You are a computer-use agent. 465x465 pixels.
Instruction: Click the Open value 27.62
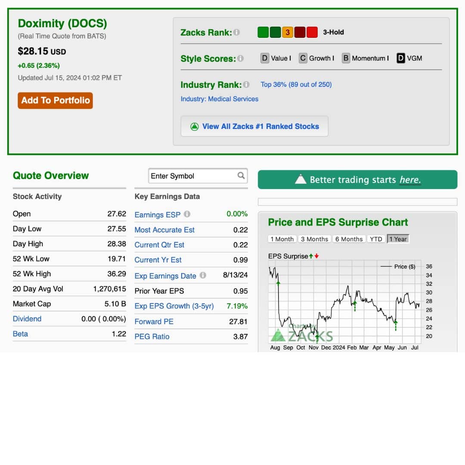(117, 214)
